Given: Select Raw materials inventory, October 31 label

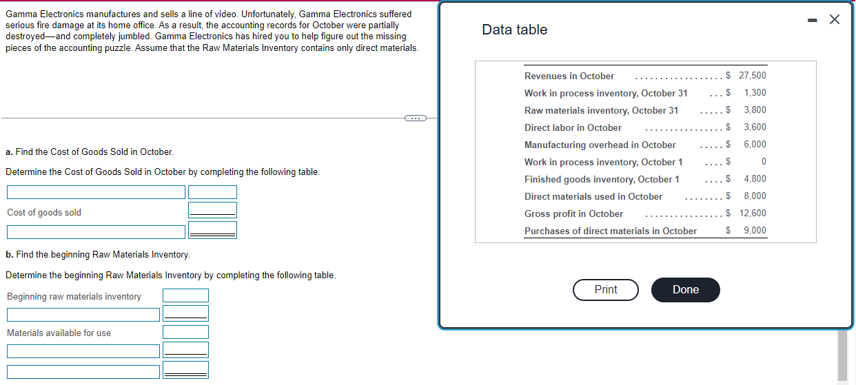Looking at the screenshot, I should 601,110.
